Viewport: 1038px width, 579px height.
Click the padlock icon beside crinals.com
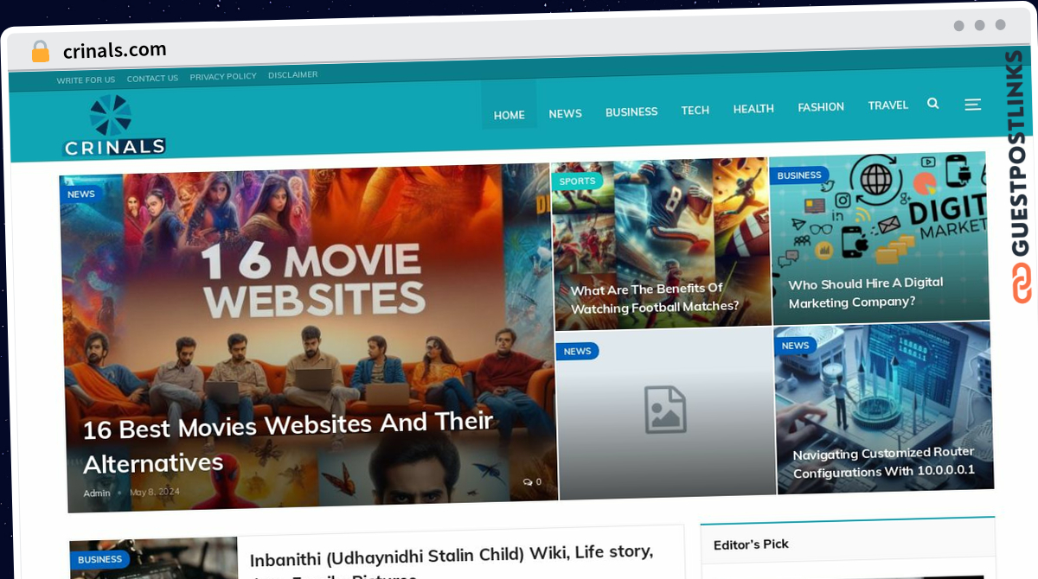click(41, 51)
